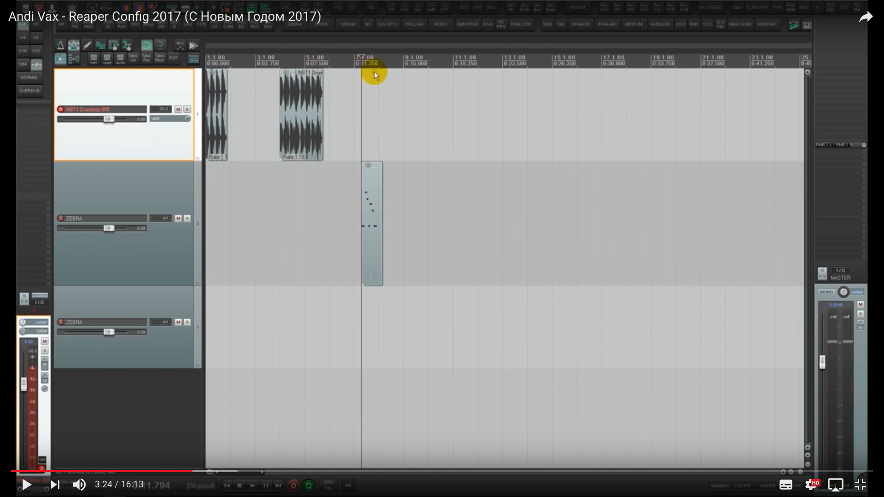Image resolution: width=884 pixels, height=497 pixels.
Task: Click the ZEBRA track 2 volume fader
Action: pyautogui.click(x=109, y=228)
